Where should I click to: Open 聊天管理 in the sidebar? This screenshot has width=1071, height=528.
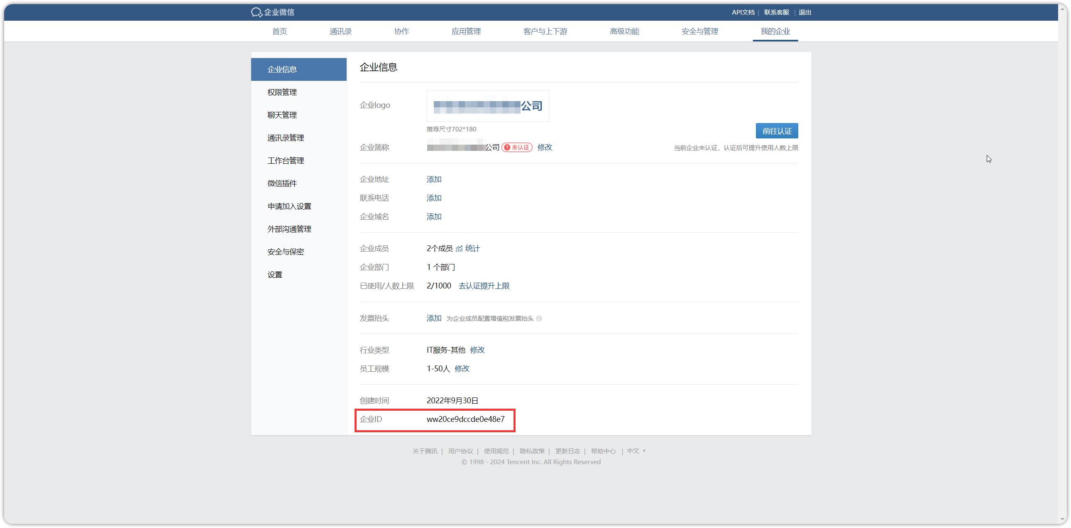click(298, 115)
